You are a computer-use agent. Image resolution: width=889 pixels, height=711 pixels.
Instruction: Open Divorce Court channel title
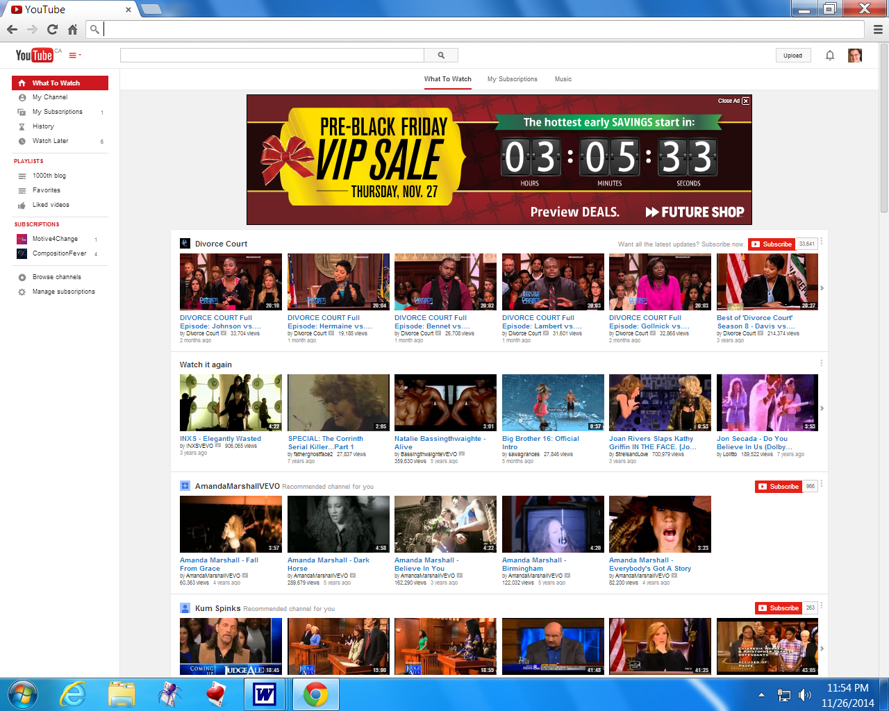click(x=221, y=244)
